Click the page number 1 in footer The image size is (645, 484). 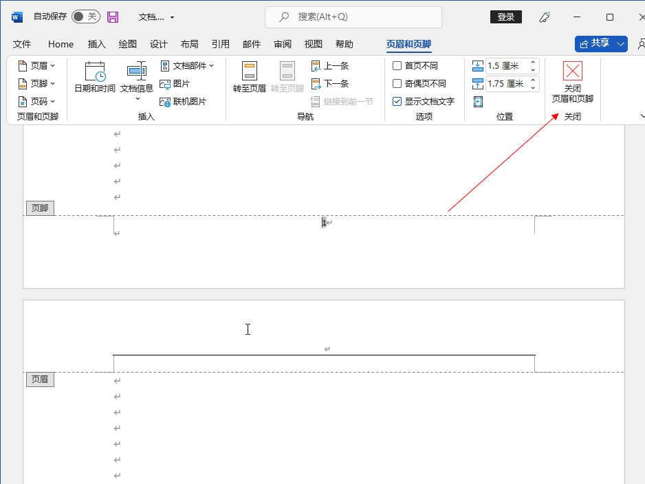324,223
